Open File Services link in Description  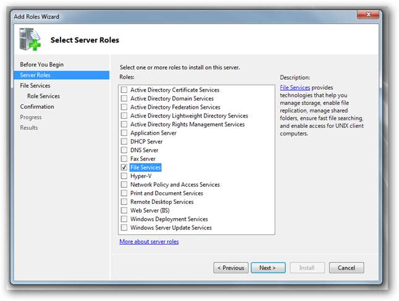tap(295, 87)
